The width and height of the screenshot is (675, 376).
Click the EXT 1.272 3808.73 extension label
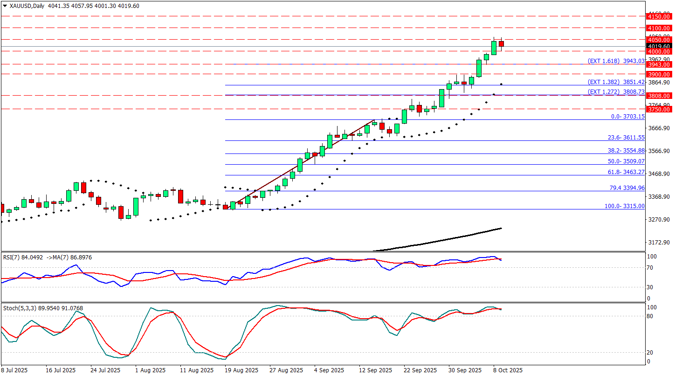pos(616,92)
